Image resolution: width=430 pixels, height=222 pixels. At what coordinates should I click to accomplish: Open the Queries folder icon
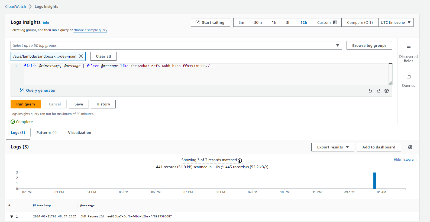pyautogui.click(x=408, y=77)
